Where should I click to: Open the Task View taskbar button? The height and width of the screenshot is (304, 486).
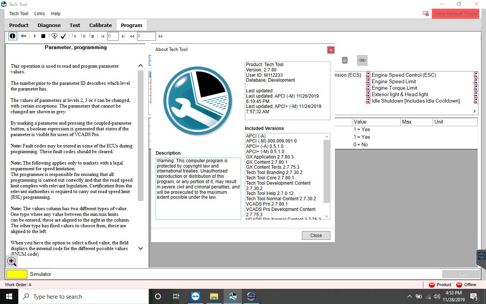(x=176, y=296)
